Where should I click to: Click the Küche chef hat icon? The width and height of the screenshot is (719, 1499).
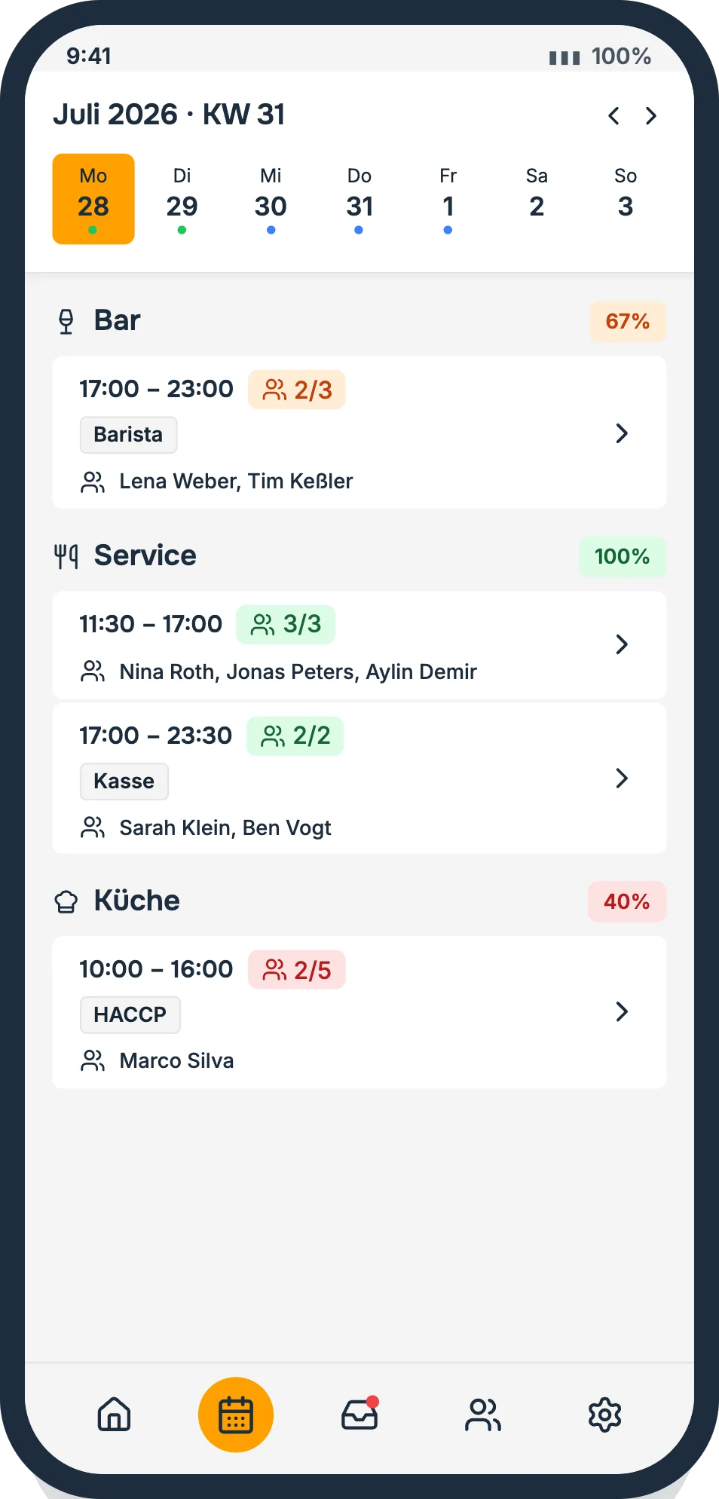pos(66,901)
